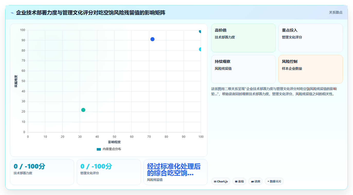Select the dark teal point at top right
The width and height of the screenshot is (353, 195).
(200, 31)
